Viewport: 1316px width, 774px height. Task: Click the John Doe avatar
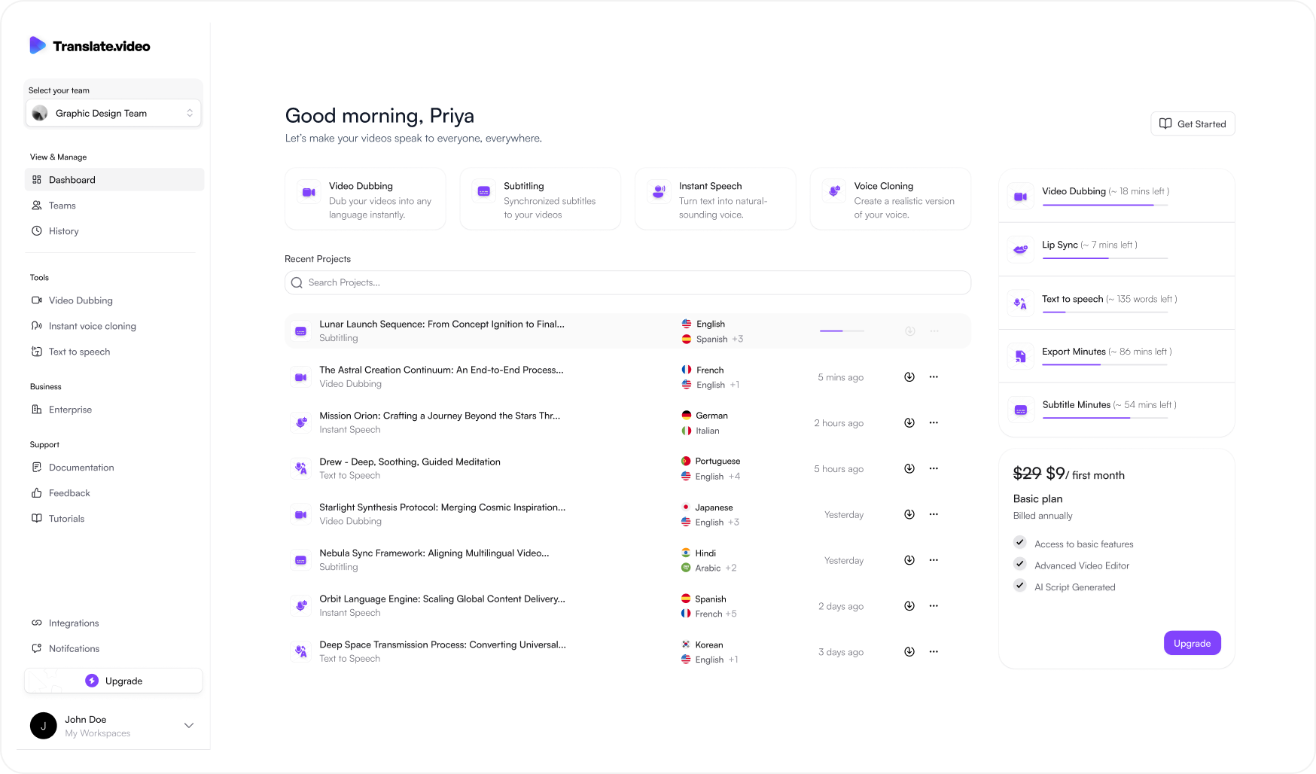(44, 726)
